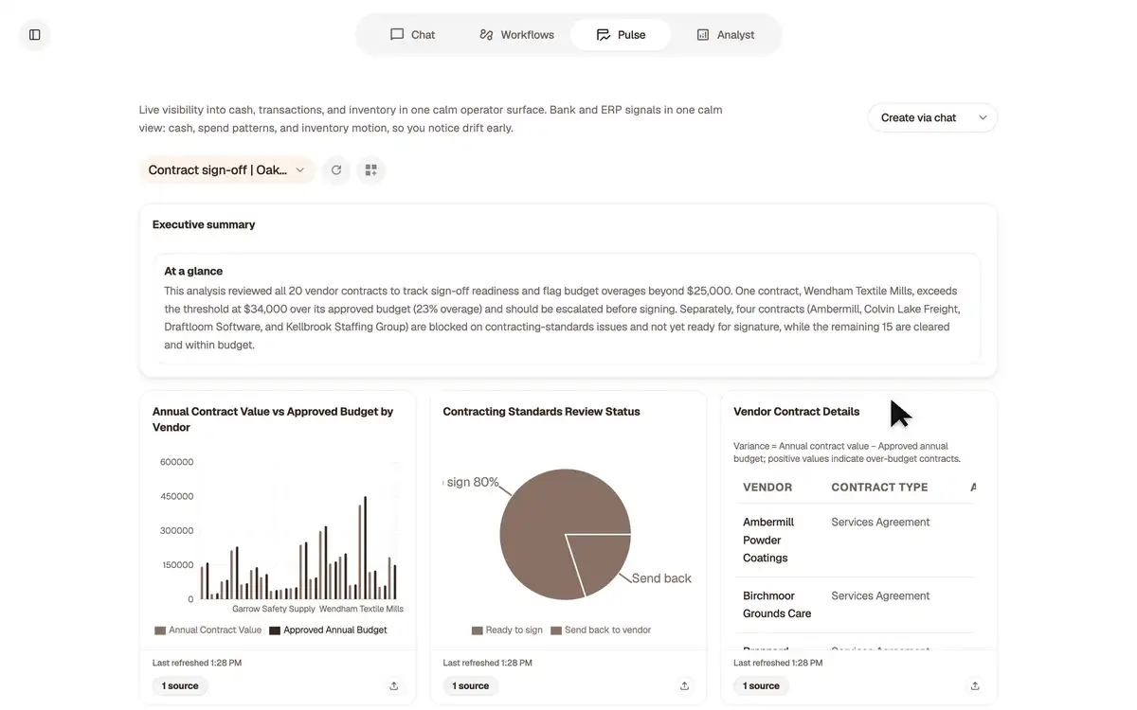Image resolution: width=1137 pixels, height=710 pixels.
Task: Toggle the sidebar panel icon
Action: pyautogui.click(x=35, y=35)
